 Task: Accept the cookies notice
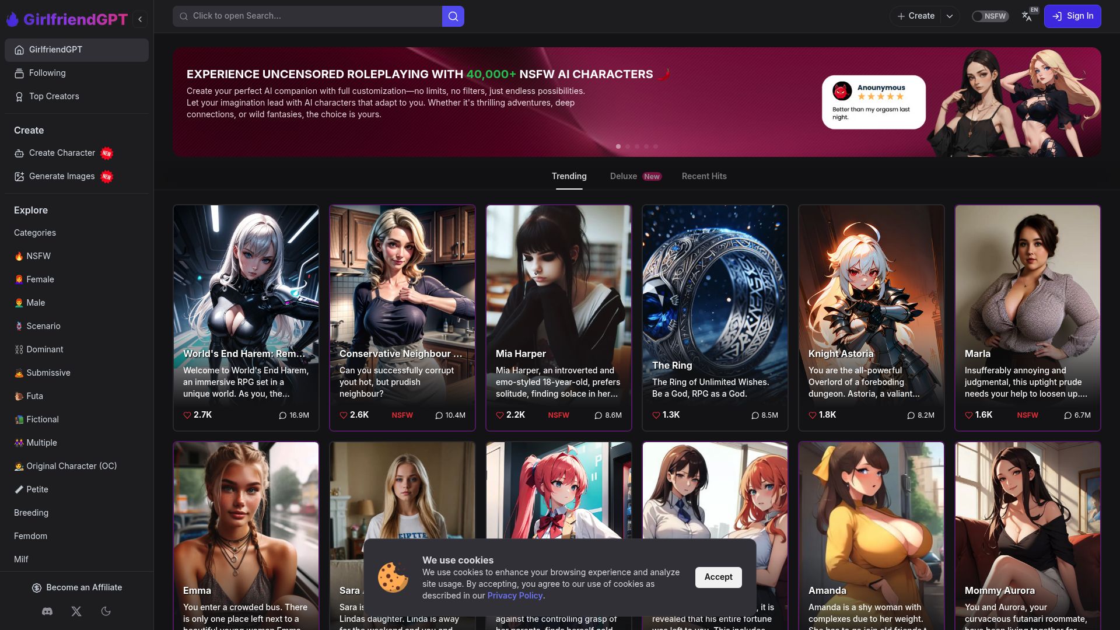point(718,577)
